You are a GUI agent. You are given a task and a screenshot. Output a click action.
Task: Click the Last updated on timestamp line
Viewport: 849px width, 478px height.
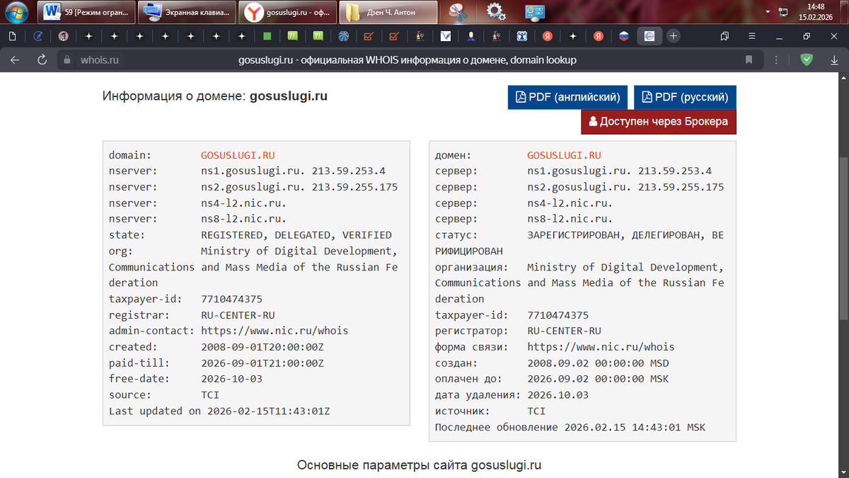tap(219, 411)
